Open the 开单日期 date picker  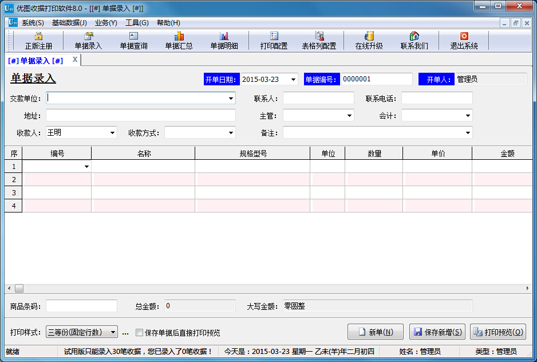point(293,79)
